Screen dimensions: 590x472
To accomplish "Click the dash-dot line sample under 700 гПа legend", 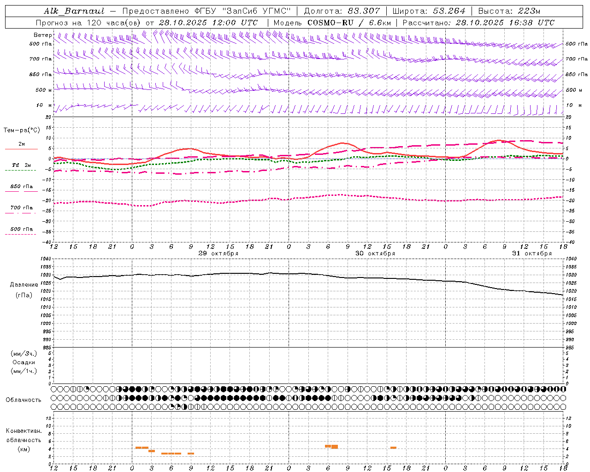I will point(20,213).
